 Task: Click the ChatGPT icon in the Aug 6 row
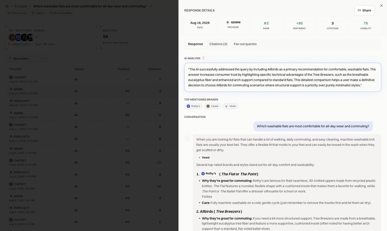[11, 161]
